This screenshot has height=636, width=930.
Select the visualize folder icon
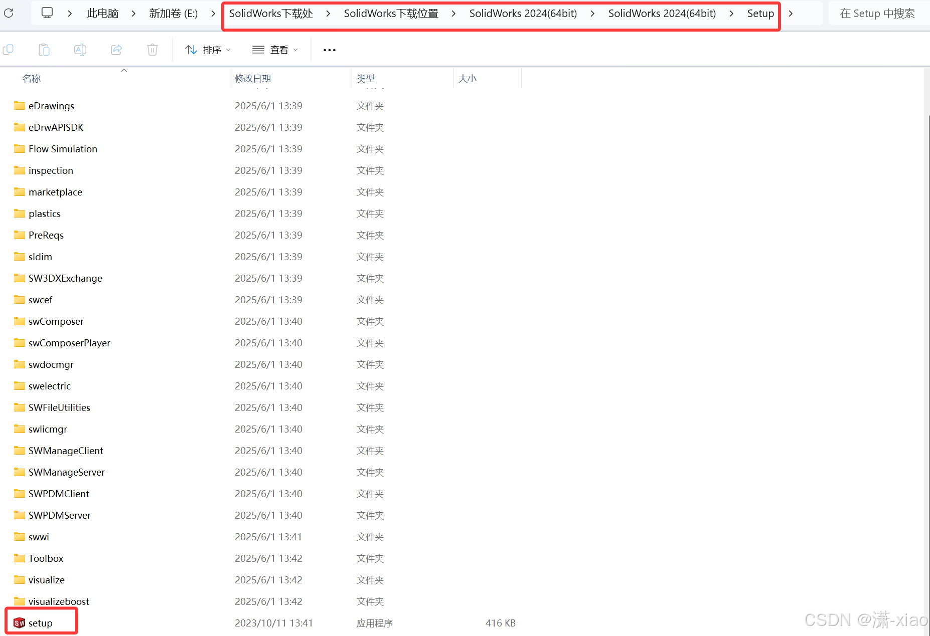point(20,580)
